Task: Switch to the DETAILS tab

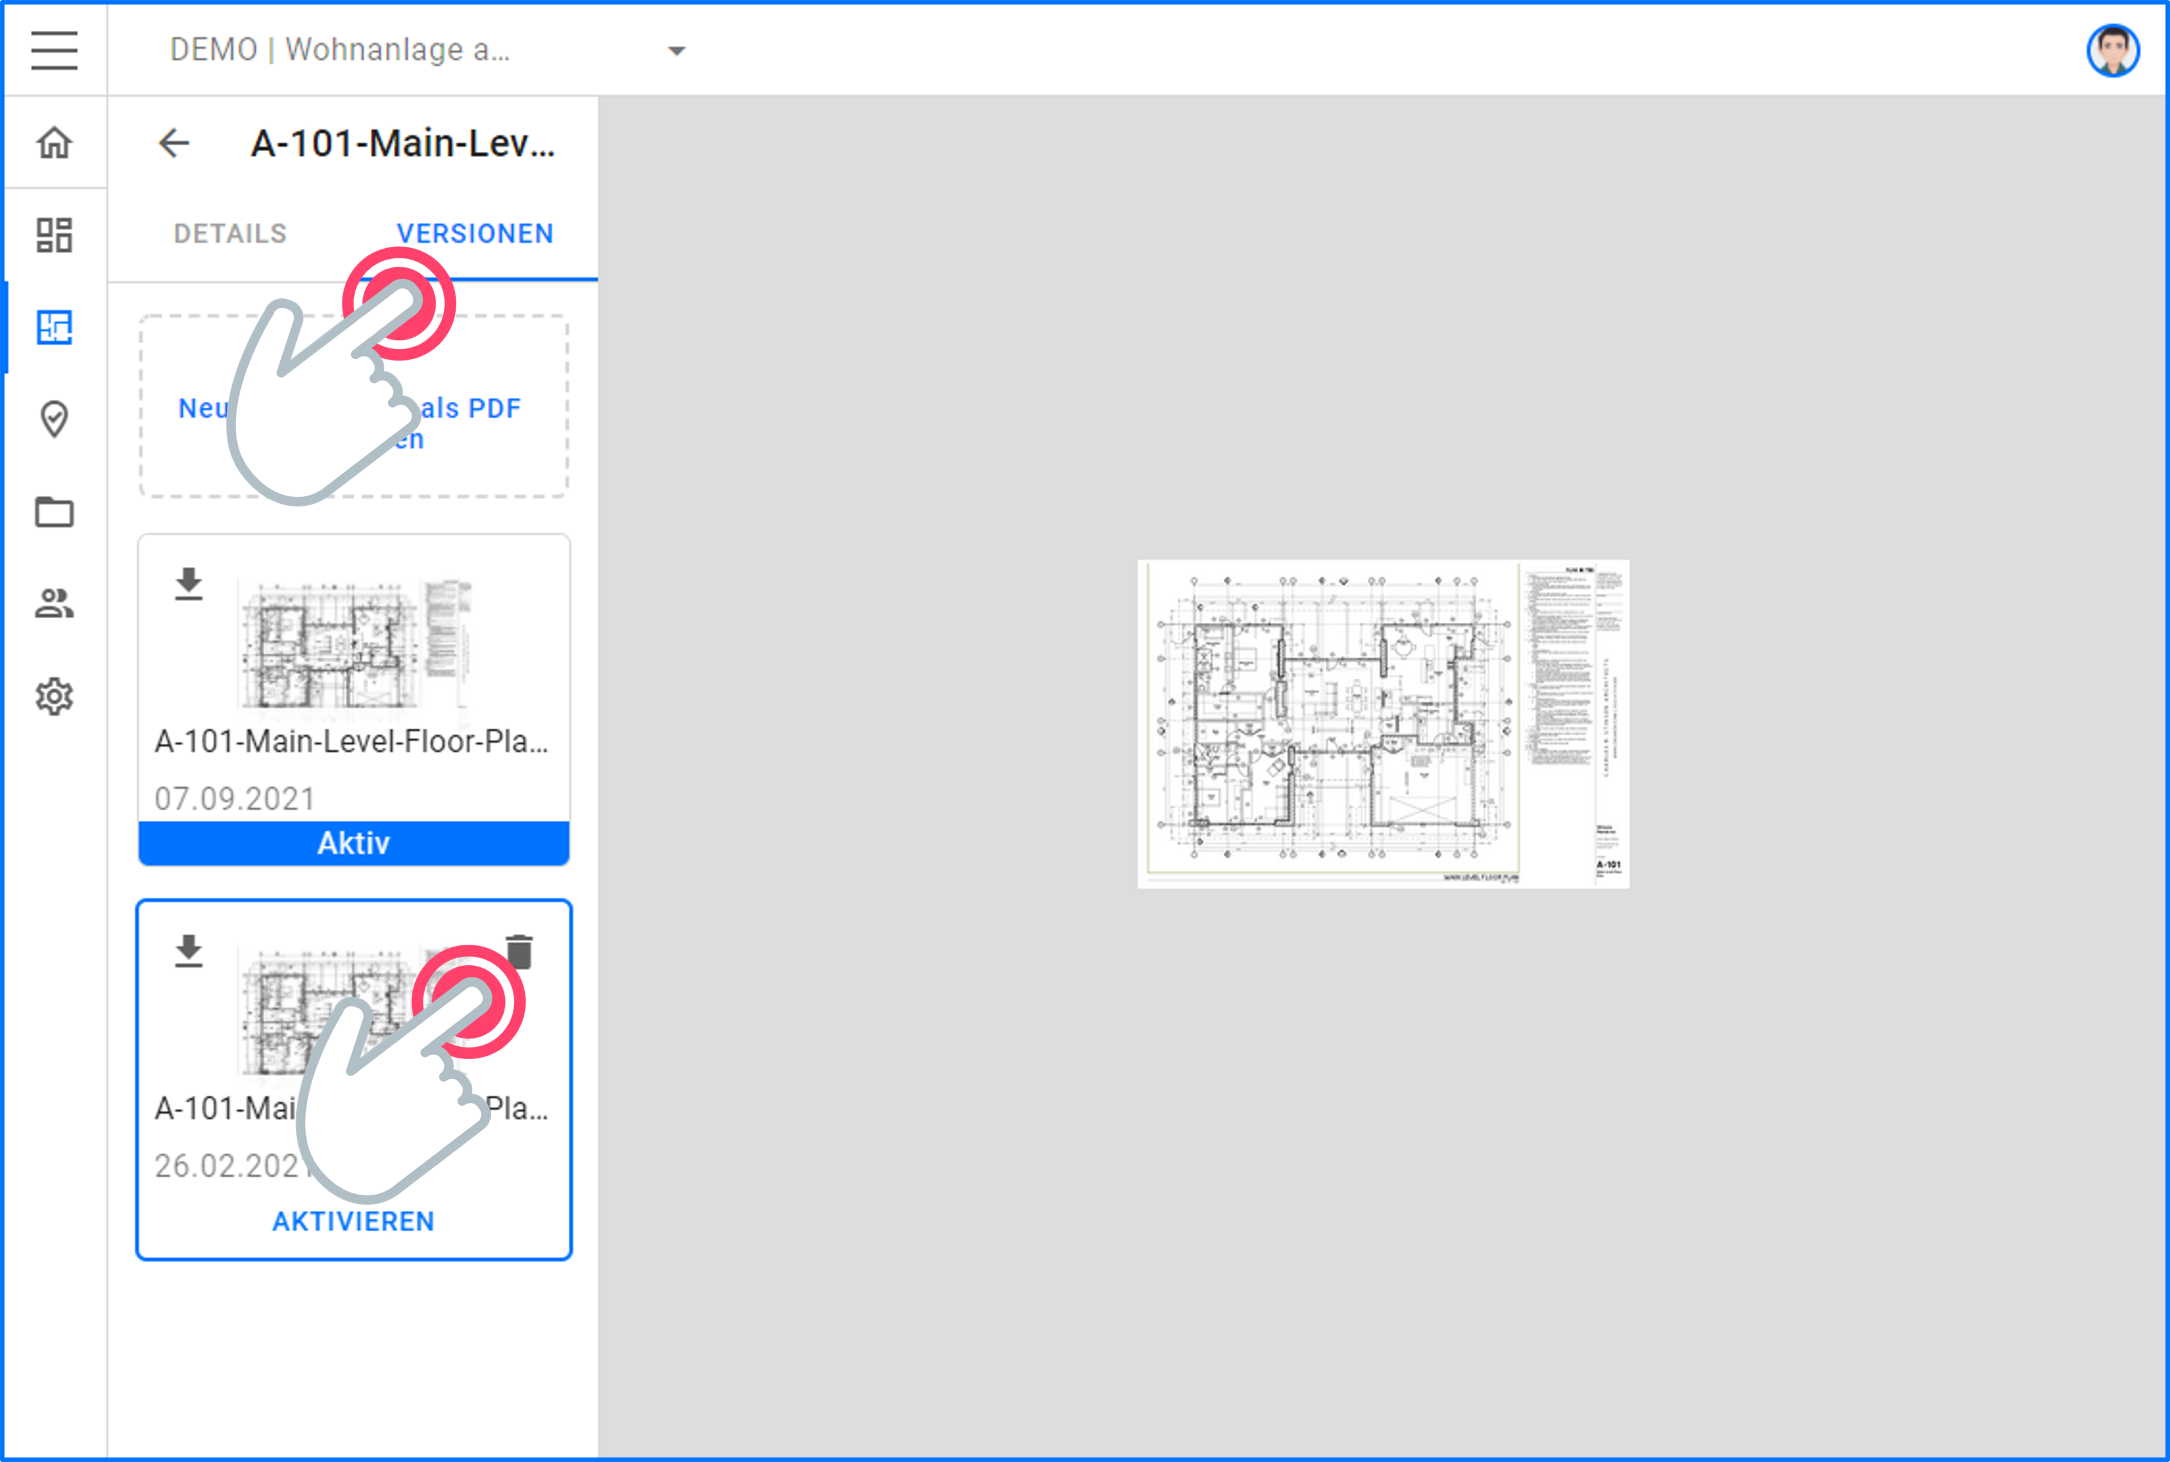Action: (x=230, y=234)
